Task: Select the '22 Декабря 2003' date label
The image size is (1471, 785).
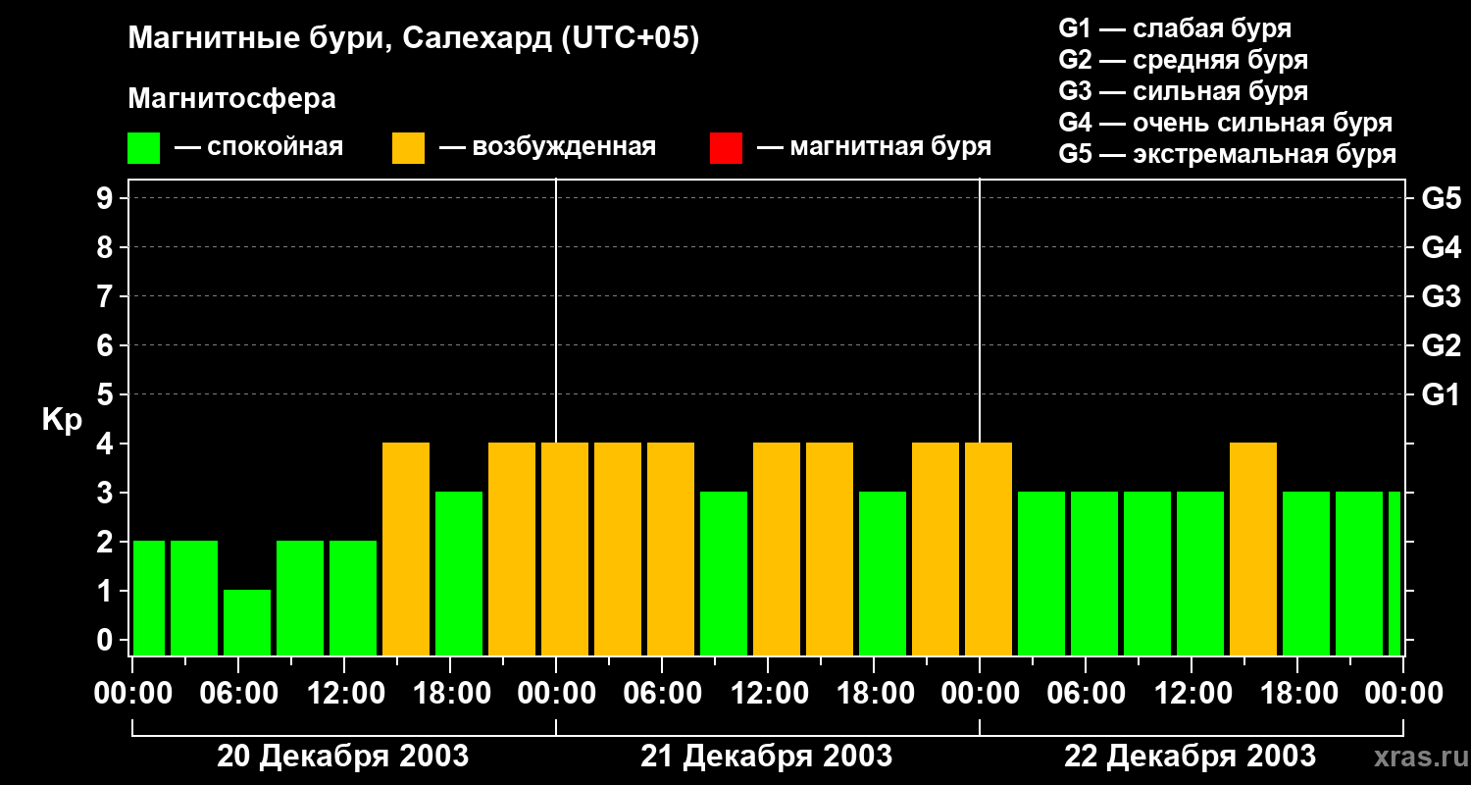Action: pyautogui.click(x=1190, y=757)
